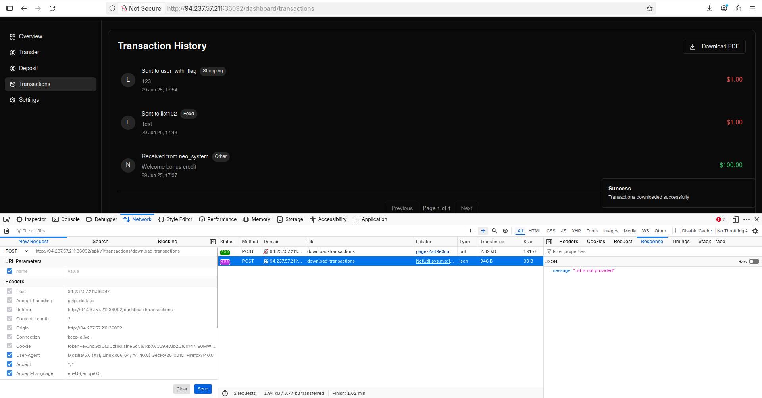Switch to the Console tab
Image resolution: width=762 pixels, height=398 pixels.
[66, 219]
